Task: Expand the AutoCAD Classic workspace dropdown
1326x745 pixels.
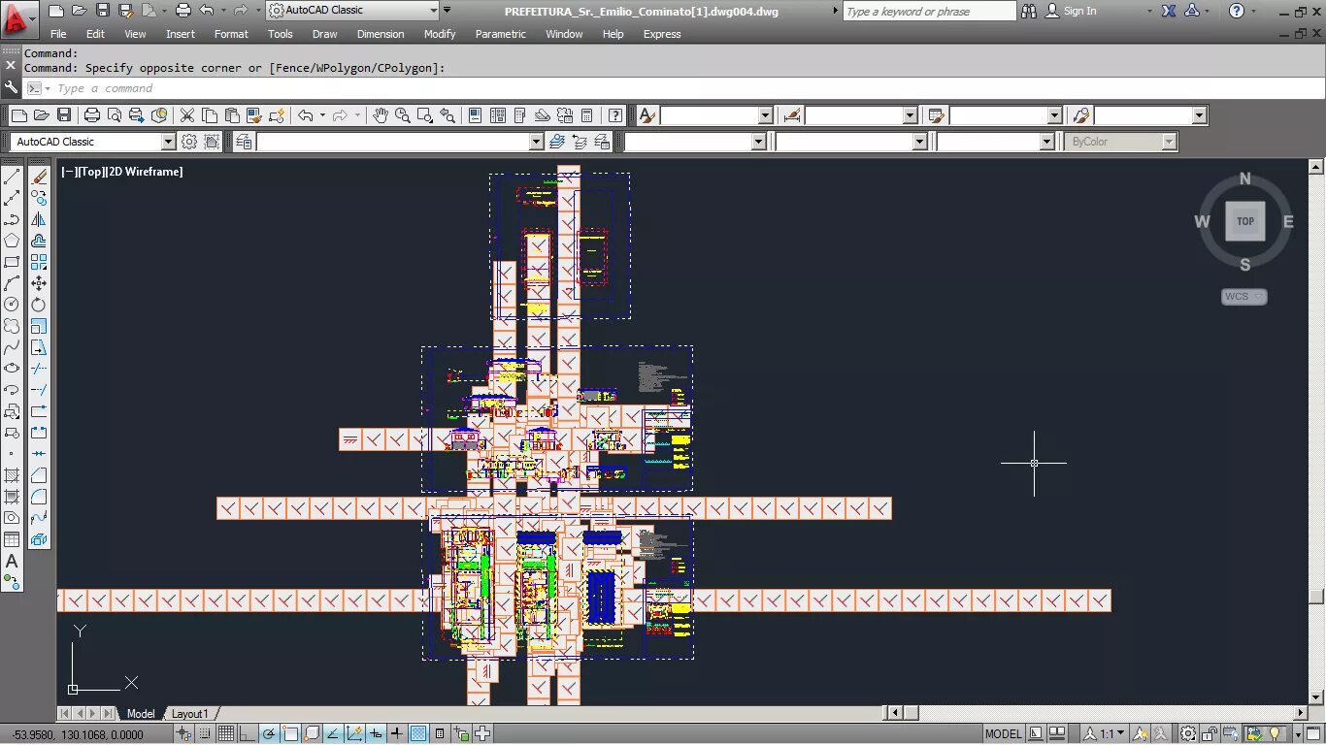Action: (168, 142)
